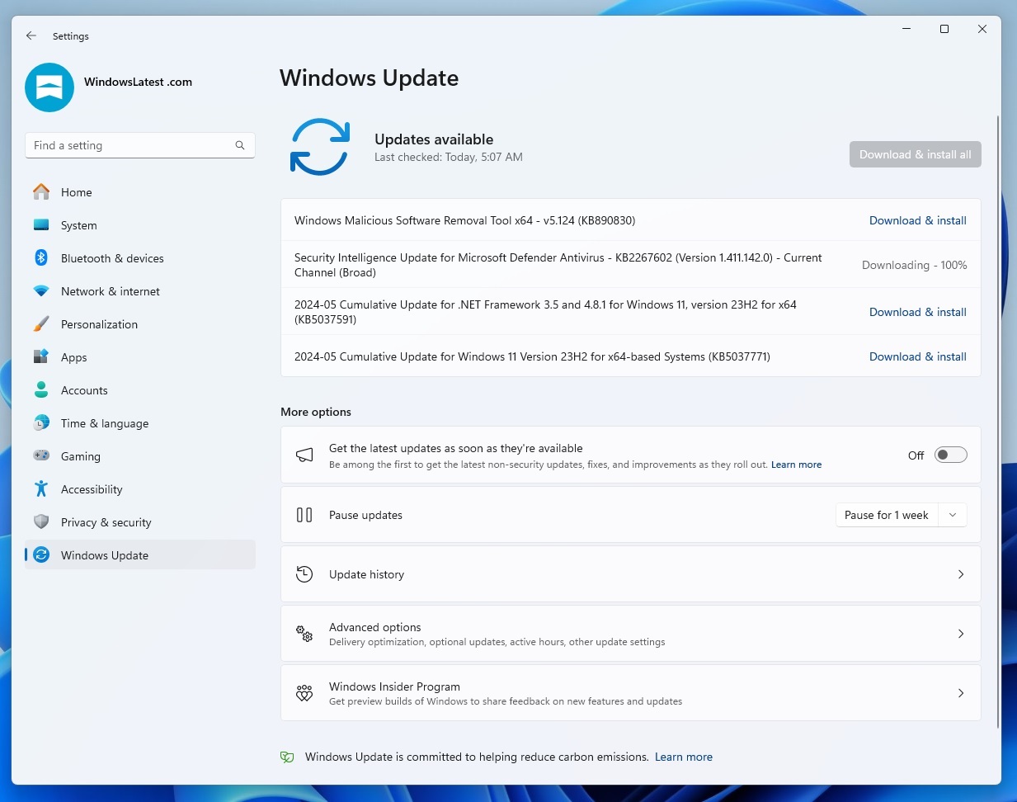Click the Windows Update sidebar sync icon

pos(41,555)
